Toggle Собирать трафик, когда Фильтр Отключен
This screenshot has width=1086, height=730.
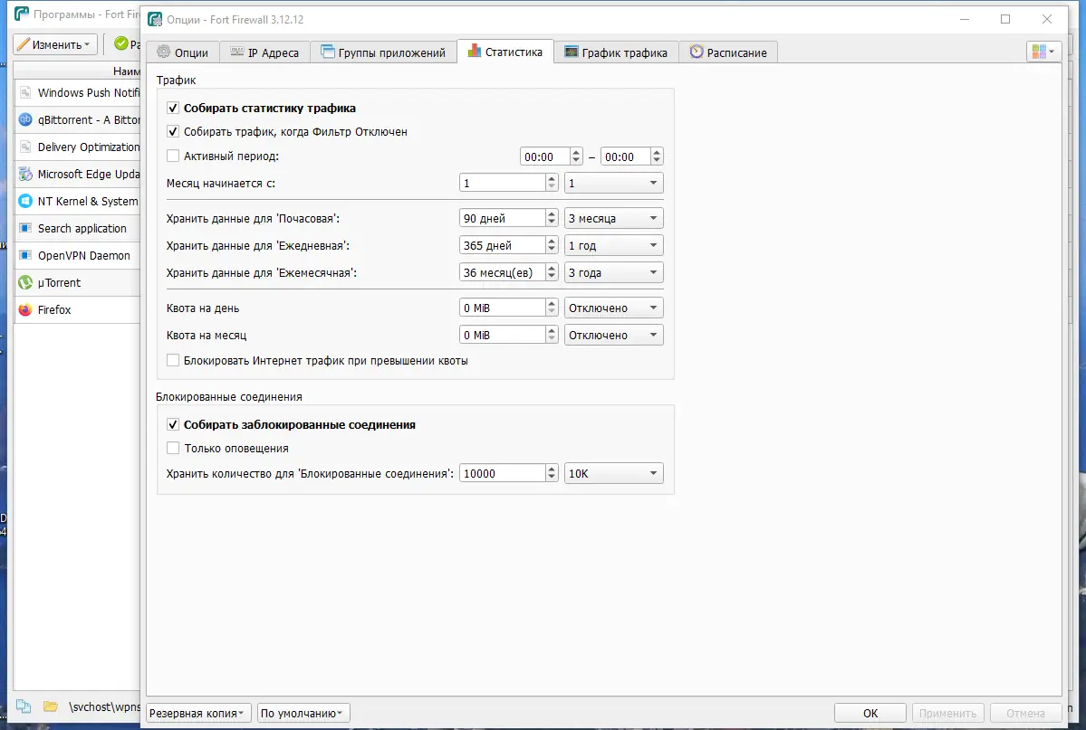tap(173, 131)
